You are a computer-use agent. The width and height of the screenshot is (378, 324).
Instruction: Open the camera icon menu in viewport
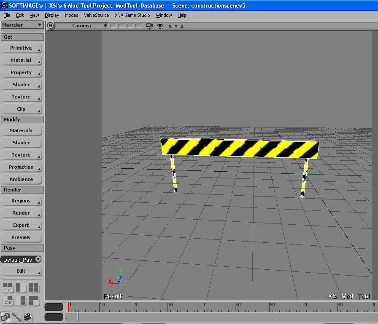[150, 26]
